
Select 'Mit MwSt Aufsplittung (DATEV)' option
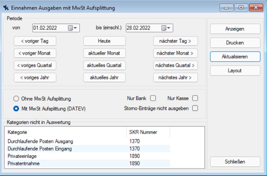[x=16, y=109]
